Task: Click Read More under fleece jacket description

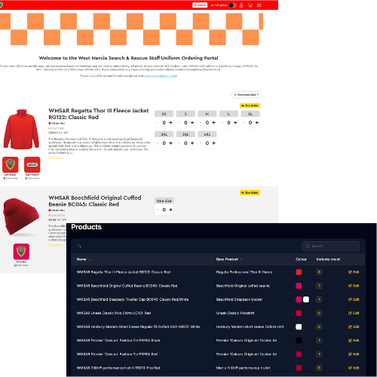Action: [57, 158]
